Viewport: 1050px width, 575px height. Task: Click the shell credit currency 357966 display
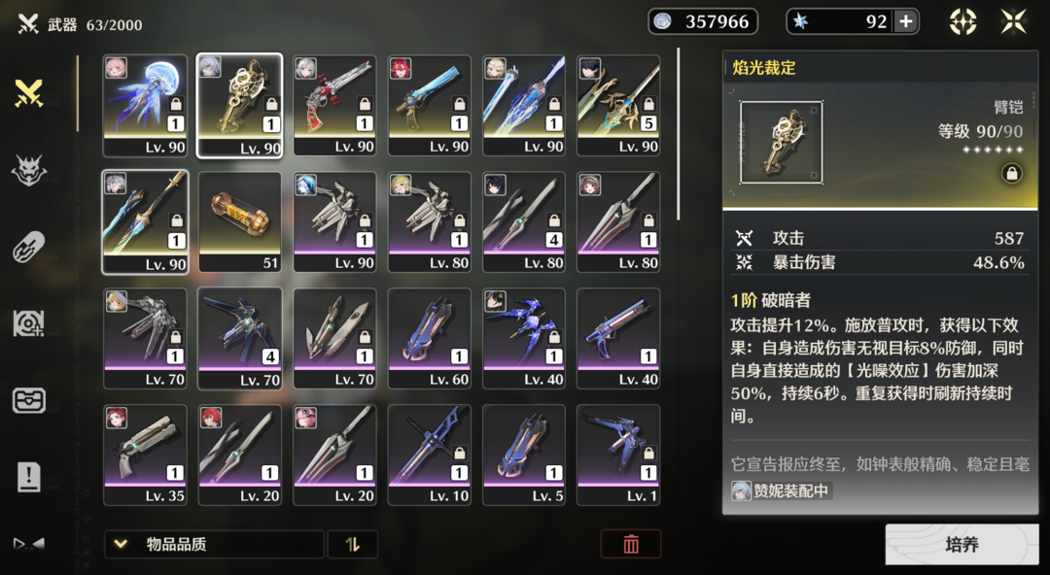703,21
